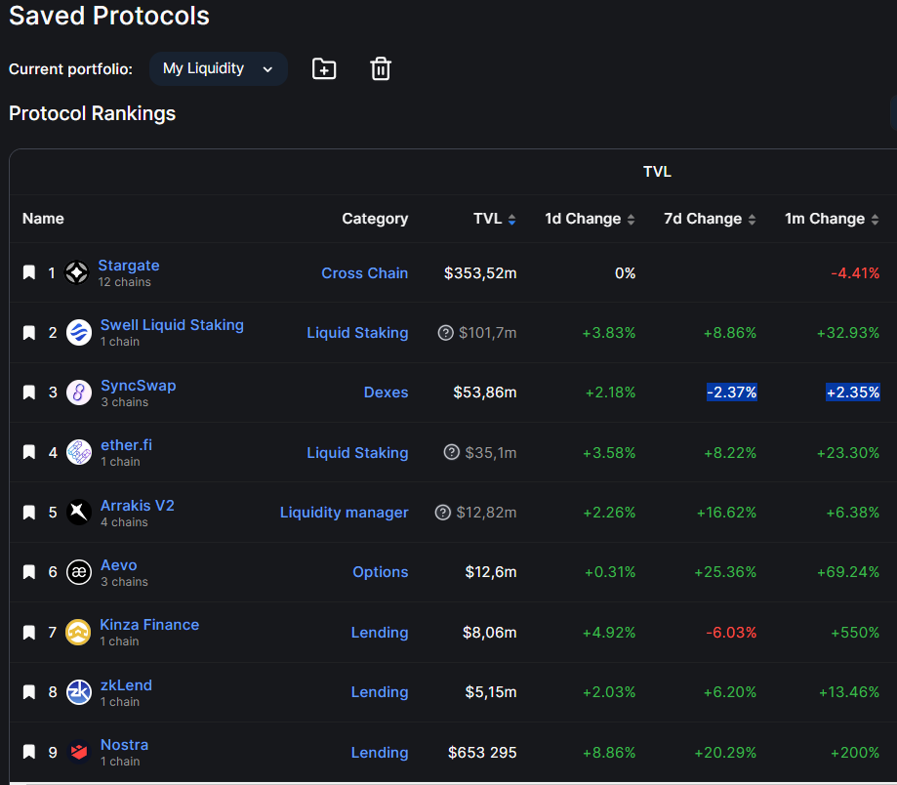This screenshot has height=785, width=897.
Task: Click the question mark icon next to $12,82m
Action: [443, 512]
